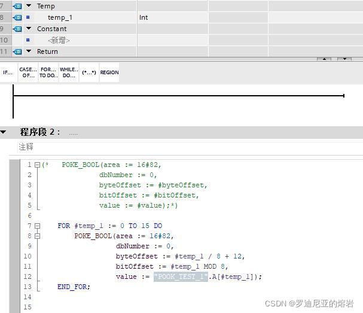
Task: Click the interface pane down arrow button
Action: 344,59
